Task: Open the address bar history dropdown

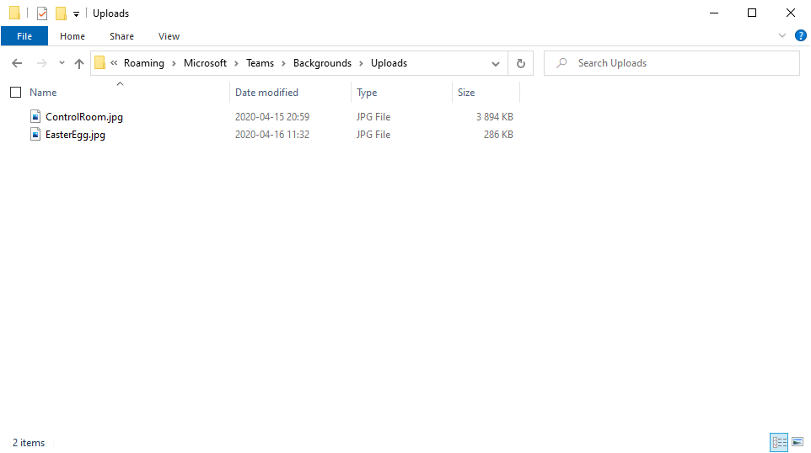Action: 496,63
